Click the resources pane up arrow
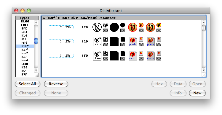This screenshot has height=115, width=222. pyautogui.click(x=204, y=22)
